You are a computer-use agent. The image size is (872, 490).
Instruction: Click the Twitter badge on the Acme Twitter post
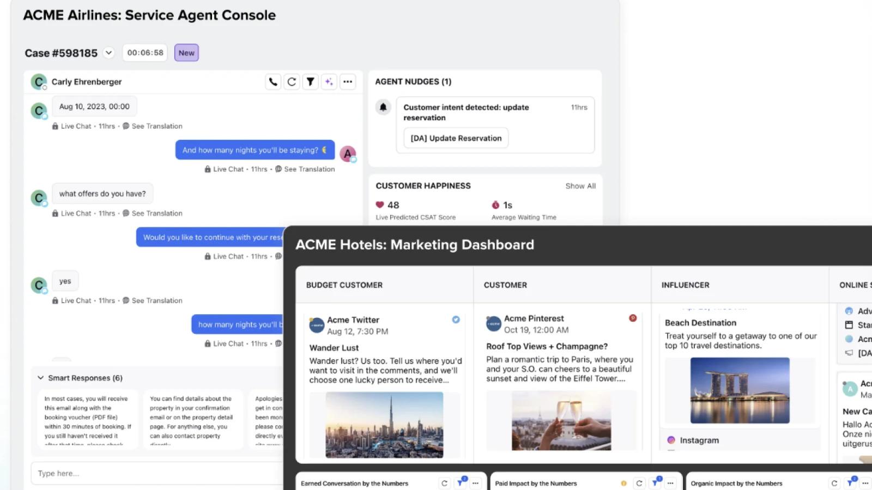(456, 320)
